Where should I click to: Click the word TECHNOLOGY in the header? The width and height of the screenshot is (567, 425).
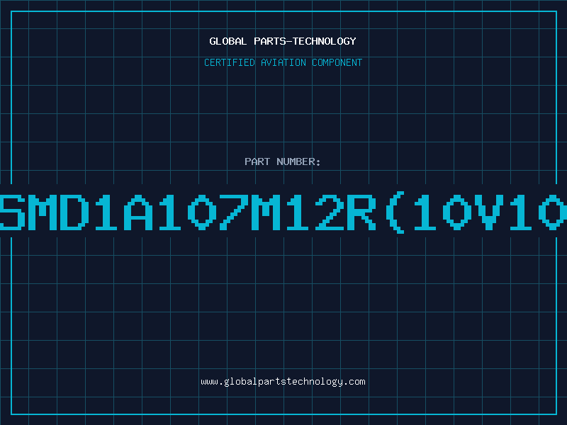pyautogui.click(x=325, y=41)
